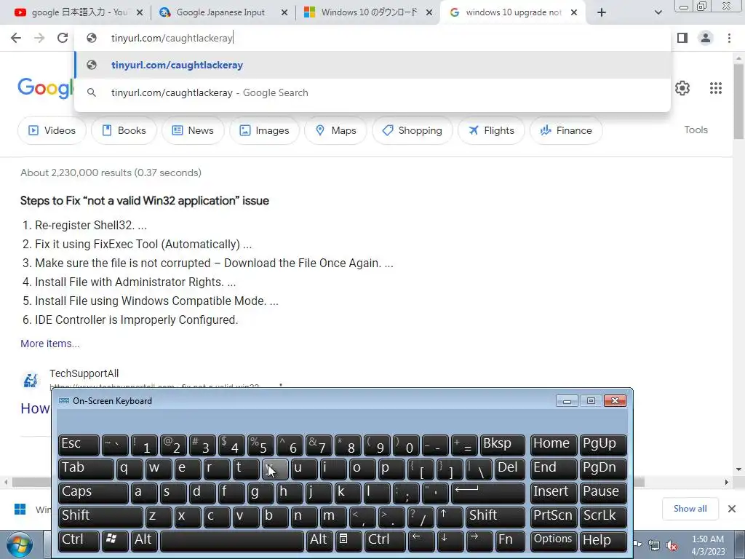This screenshot has height=559, width=745.
Task: Filter results by Shopping
Action: (412, 130)
